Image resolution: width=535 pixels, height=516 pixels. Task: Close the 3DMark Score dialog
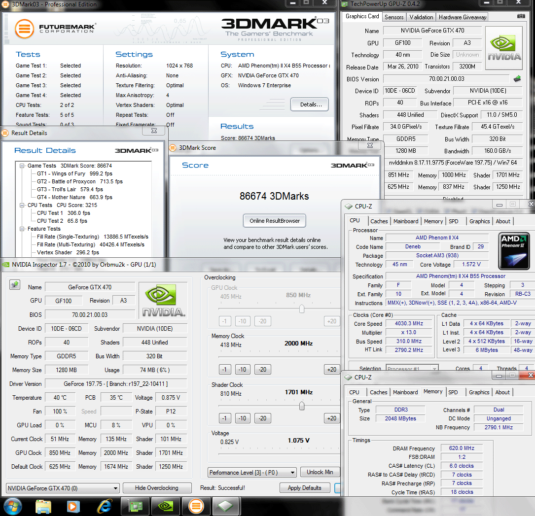[370, 145]
